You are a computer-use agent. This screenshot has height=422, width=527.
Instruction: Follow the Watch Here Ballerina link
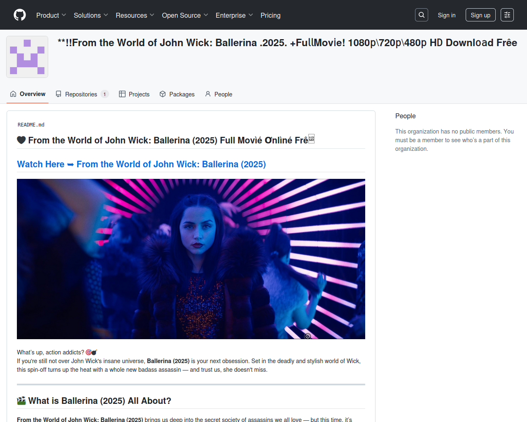click(x=141, y=164)
